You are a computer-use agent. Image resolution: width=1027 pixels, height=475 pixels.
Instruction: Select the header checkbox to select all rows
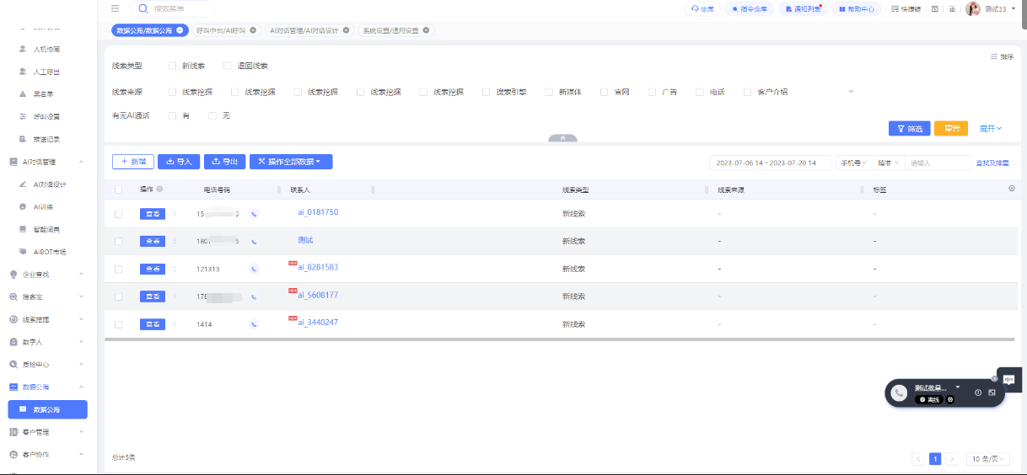119,189
